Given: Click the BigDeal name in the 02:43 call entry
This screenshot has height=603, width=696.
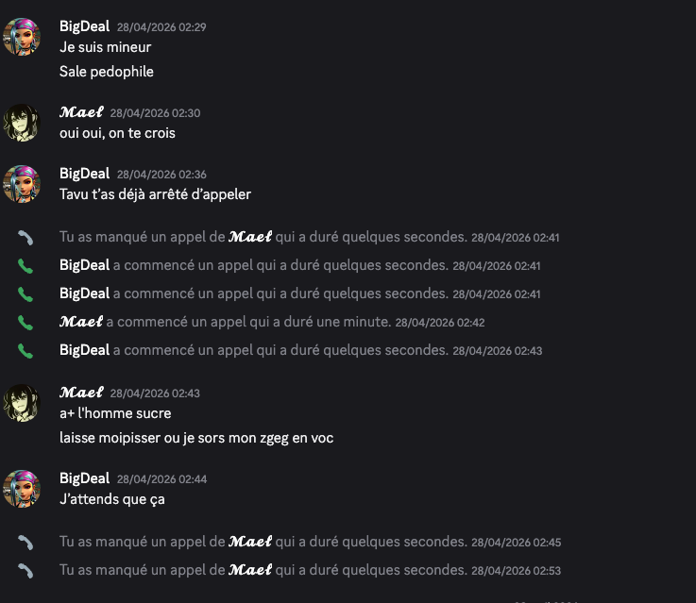Looking at the screenshot, I should 84,350.
